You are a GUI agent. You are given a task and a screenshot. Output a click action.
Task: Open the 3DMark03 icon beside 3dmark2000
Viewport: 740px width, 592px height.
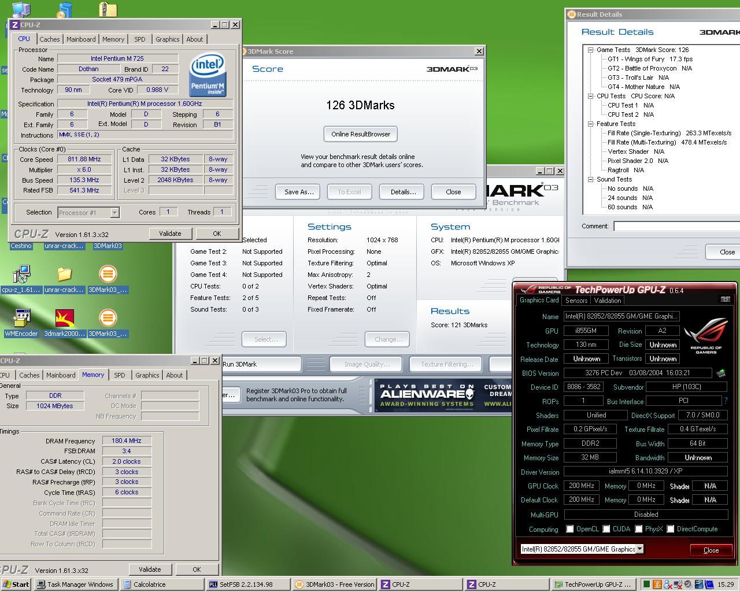108,318
